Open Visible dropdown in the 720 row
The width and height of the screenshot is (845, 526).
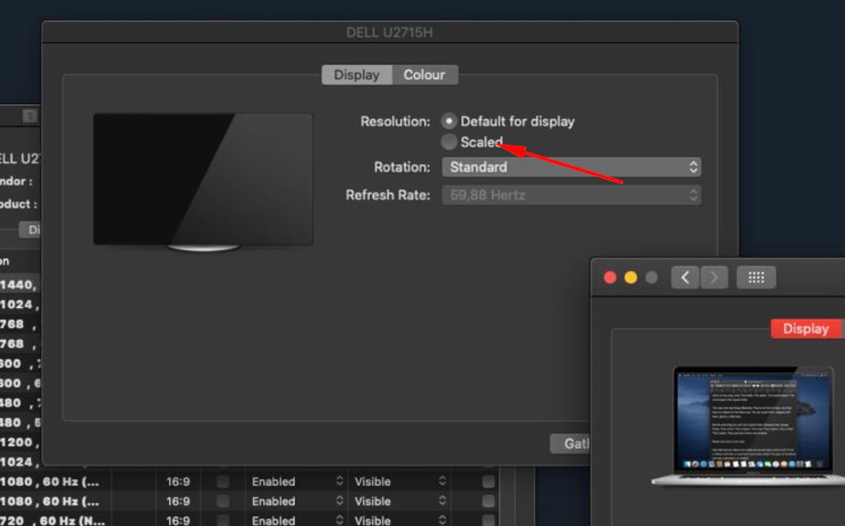(x=400, y=520)
